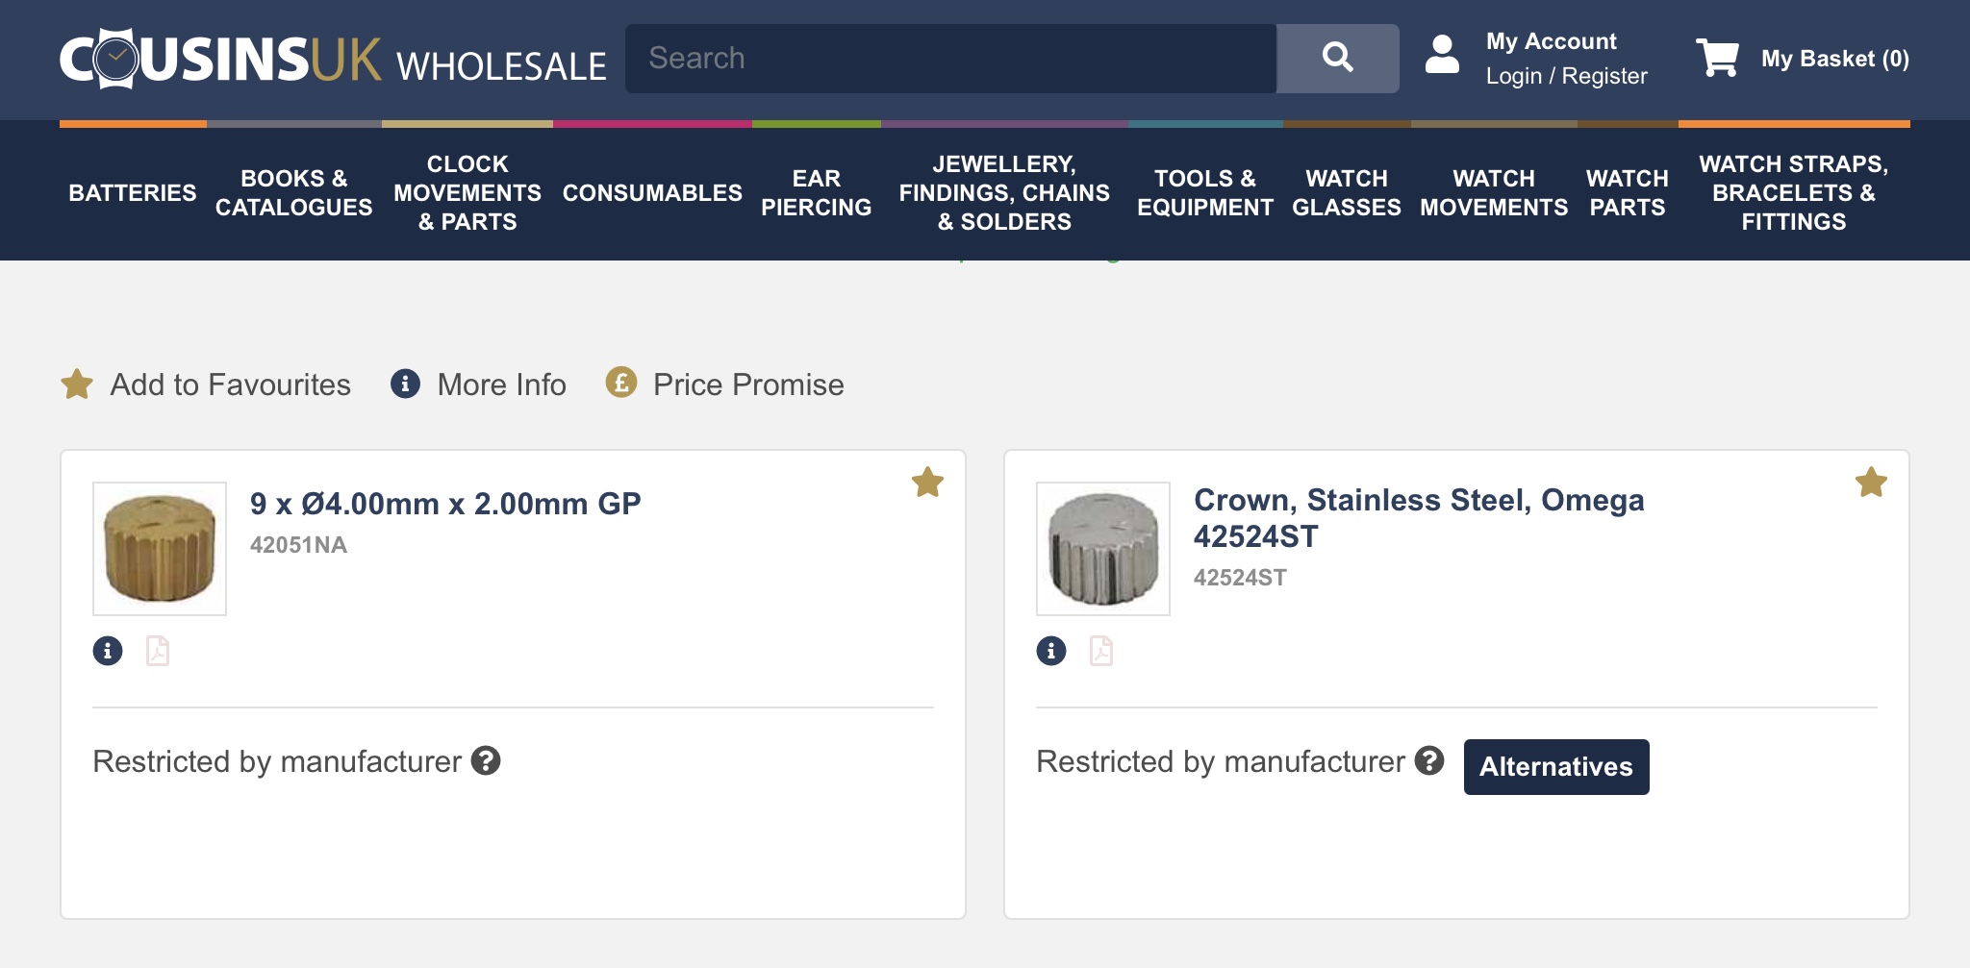This screenshot has width=1970, height=968.
Task: Toggle favourite star on Omega 42524ST card
Action: coord(1871,482)
